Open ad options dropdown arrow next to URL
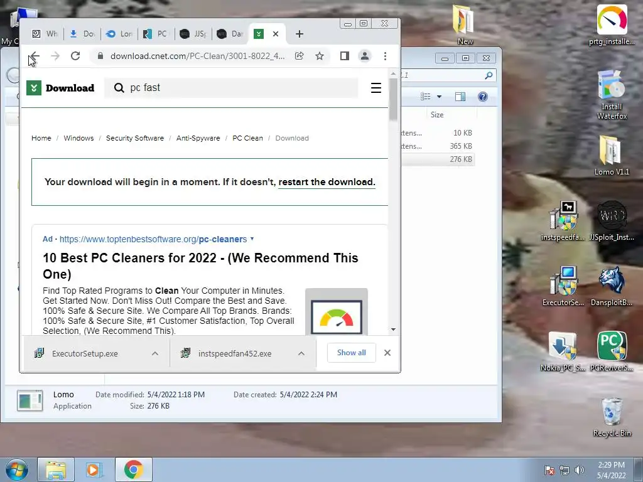This screenshot has height=482, width=643. click(x=252, y=238)
